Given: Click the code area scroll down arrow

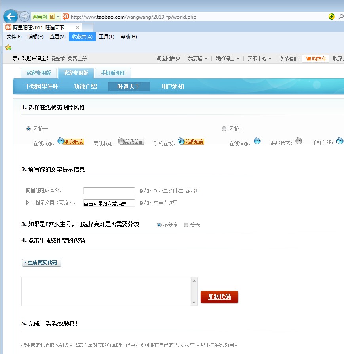Looking at the screenshot, I should [194, 302].
